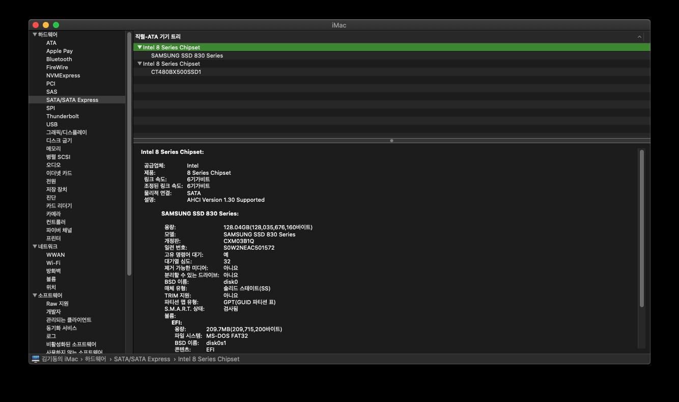The image size is (679, 402).
Task: Open the PCI section
Action: click(51, 84)
